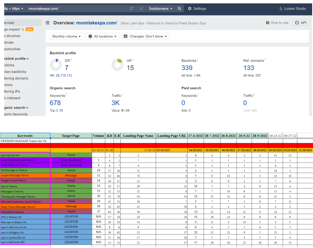Select keyword cell 'Oxygen Facial Vienna'
Image resolution: width=313 pixels, height=248 pixels.
point(25,181)
